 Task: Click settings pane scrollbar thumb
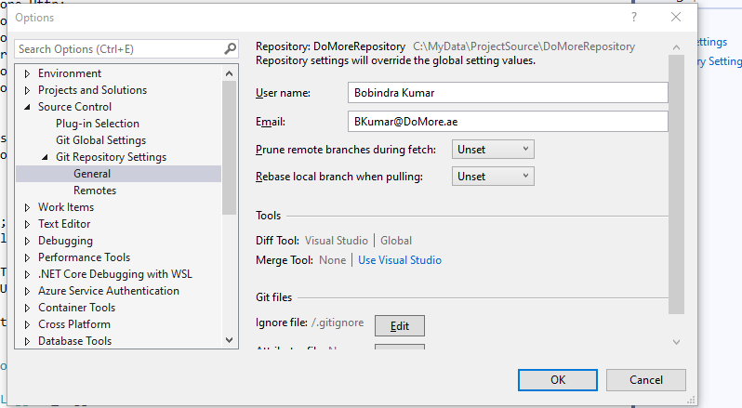click(x=677, y=184)
